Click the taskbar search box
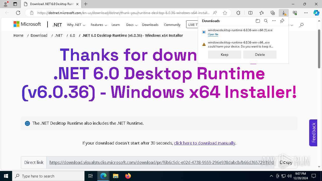This screenshot has width=322, height=181. [48, 176]
